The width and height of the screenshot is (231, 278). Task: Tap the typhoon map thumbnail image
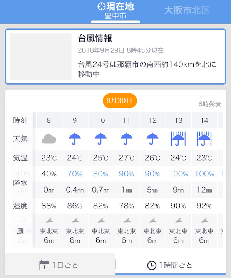point(40,57)
